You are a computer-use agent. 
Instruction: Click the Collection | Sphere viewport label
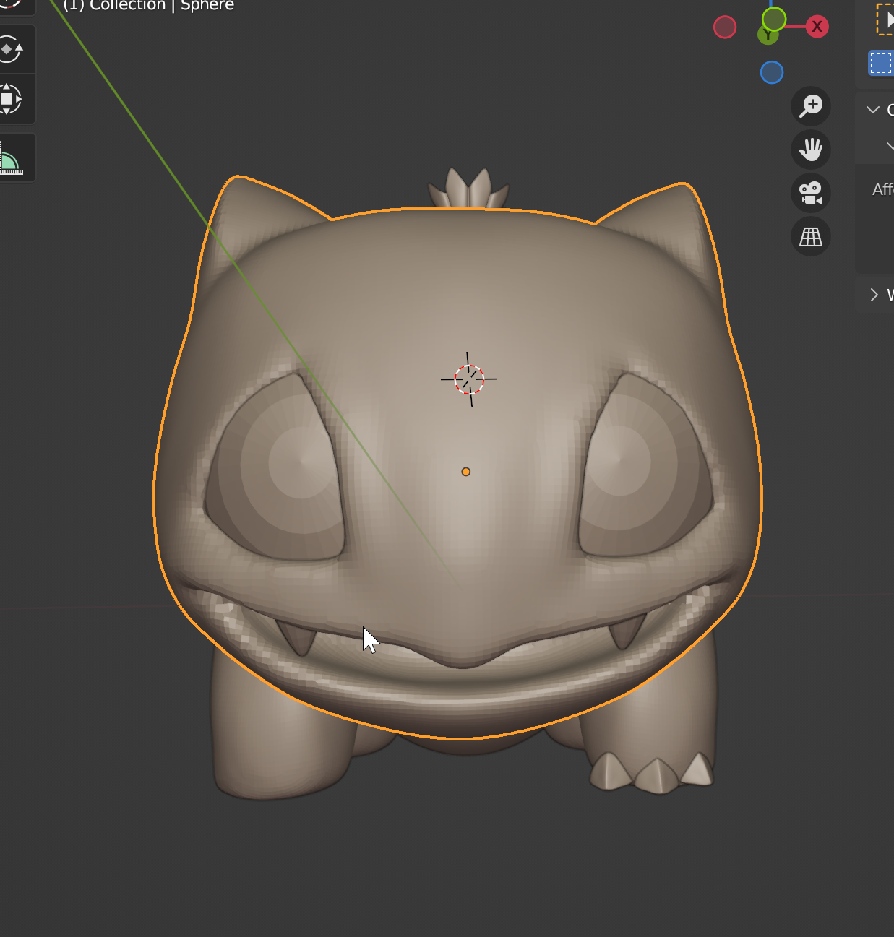tap(149, 6)
